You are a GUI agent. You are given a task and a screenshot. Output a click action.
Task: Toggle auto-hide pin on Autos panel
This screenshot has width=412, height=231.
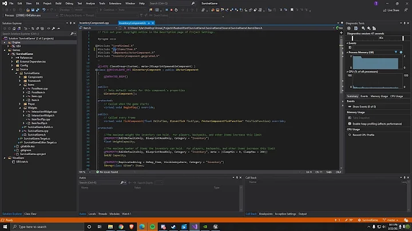click(x=237, y=178)
